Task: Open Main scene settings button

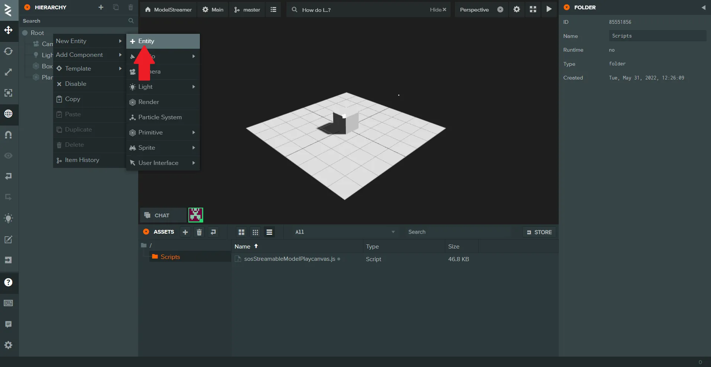Action: point(213,10)
